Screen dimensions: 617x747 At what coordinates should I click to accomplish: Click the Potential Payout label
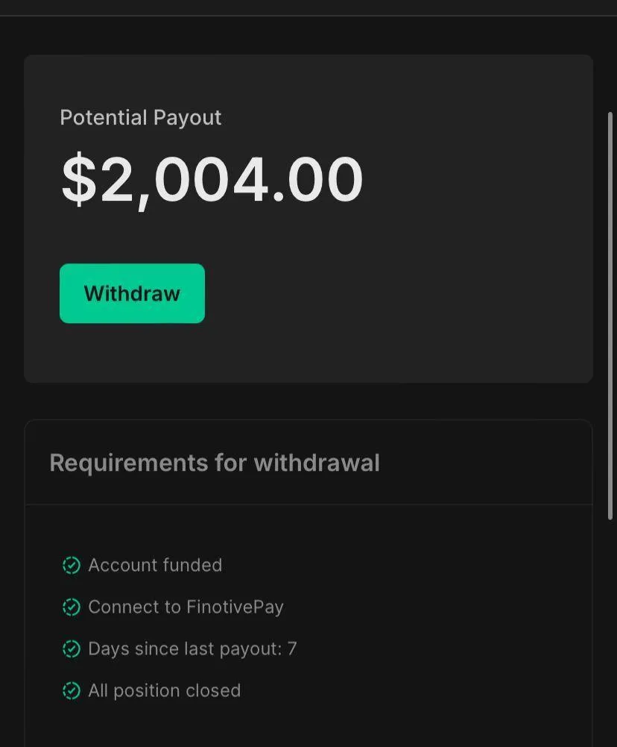coord(141,118)
